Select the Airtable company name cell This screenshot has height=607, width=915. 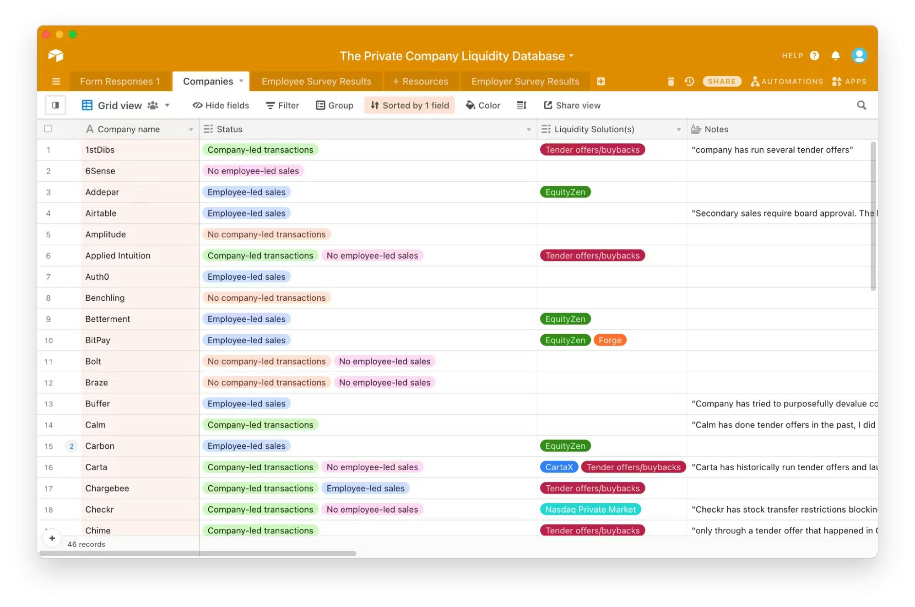click(141, 213)
